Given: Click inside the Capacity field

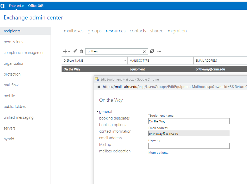Looking at the screenshot, I should point(189,146).
